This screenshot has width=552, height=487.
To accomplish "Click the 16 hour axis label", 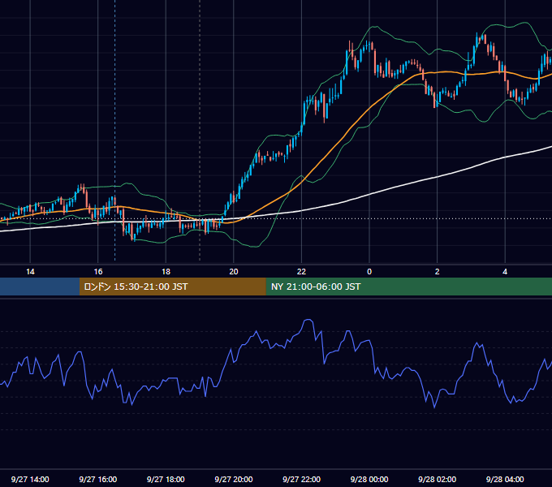I will [98, 272].
